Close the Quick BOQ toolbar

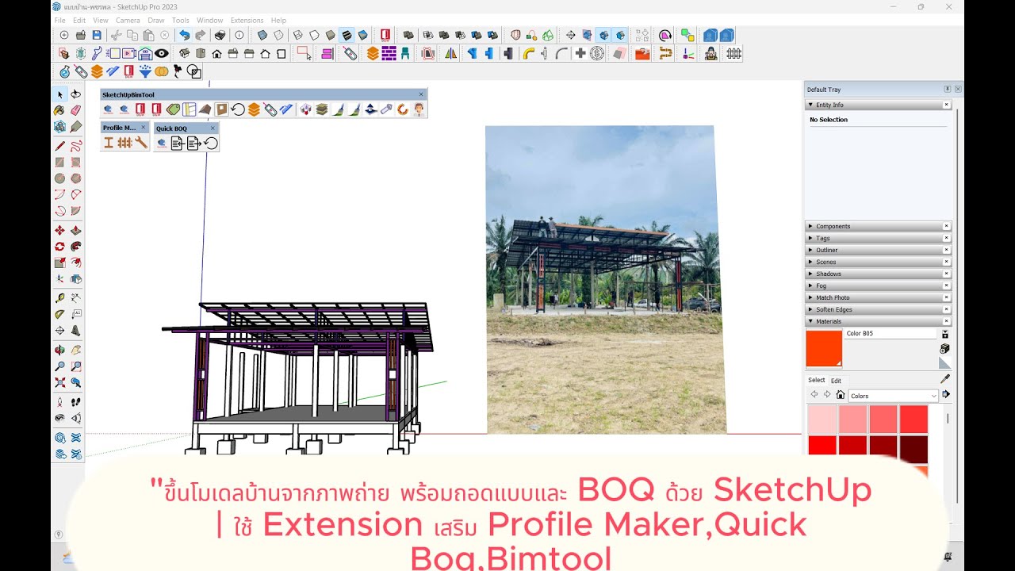pyautogui.click(x=213, y=128)
